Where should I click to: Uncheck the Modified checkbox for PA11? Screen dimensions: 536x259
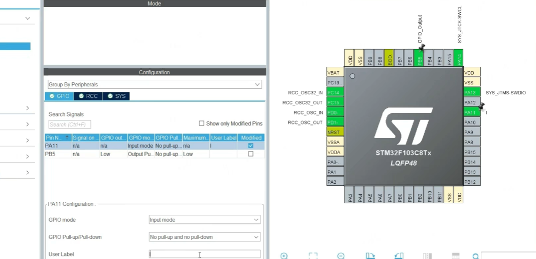click(250, 146)
